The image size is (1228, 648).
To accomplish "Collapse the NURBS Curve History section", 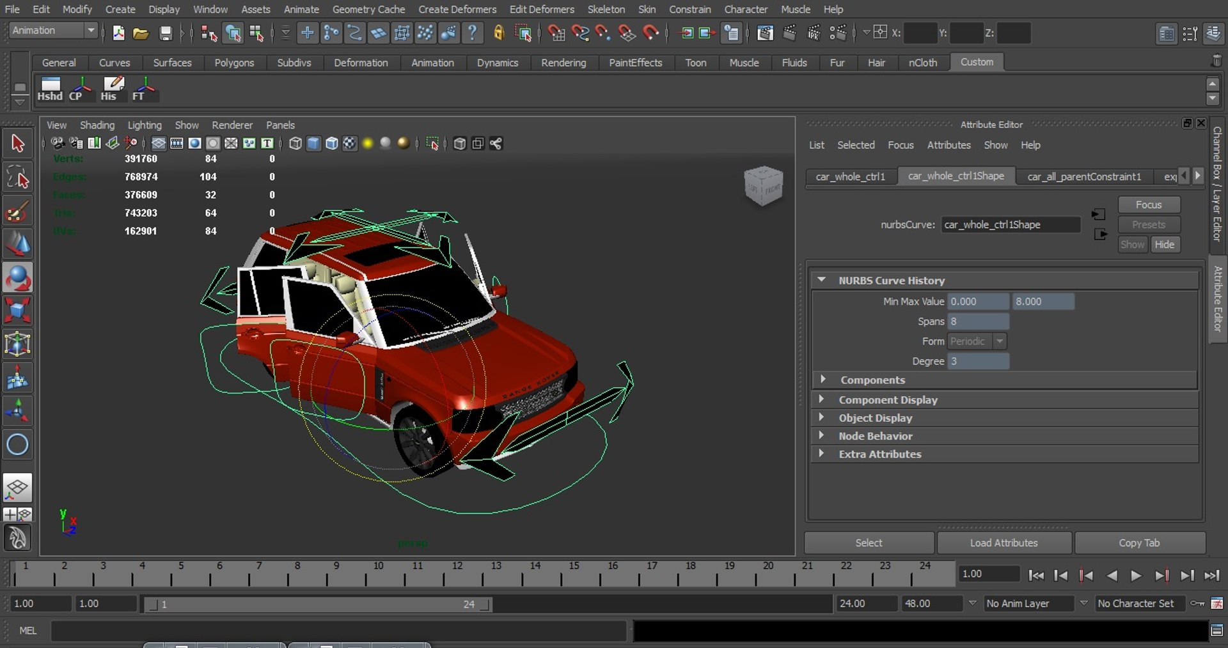I will coord(821,281).
